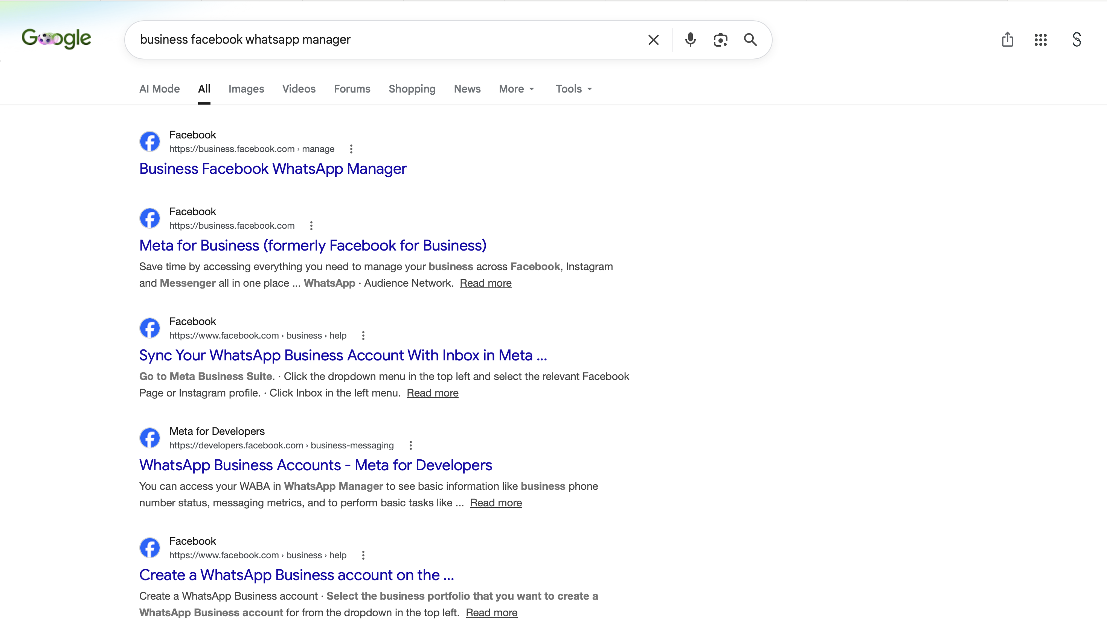This screenshot has height=632, width=1107.
Task: Switch to the News tab
Action: pos(467,88)
